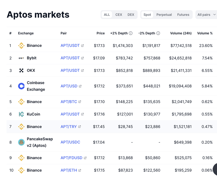Open external link icon for OKX APT/USDT

[x=82, y=70]
